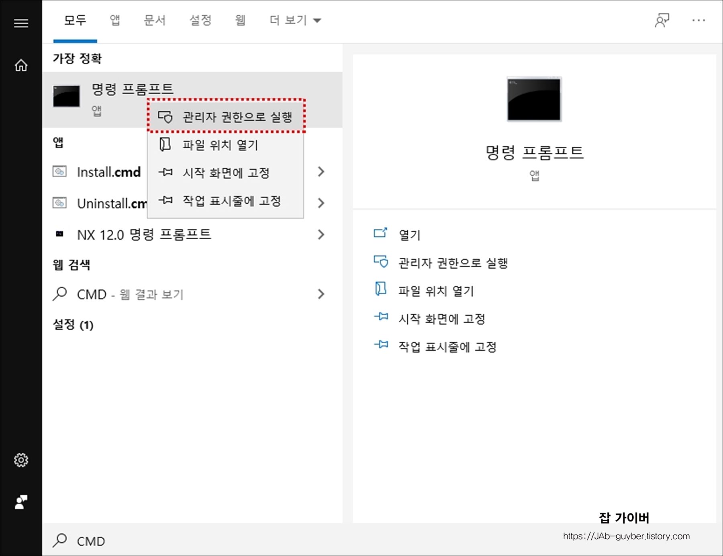This screenshot has height=556, width=723.
Task: Choose 관리자 권한으로 실행 in the context menu
Action: (226, 117)
